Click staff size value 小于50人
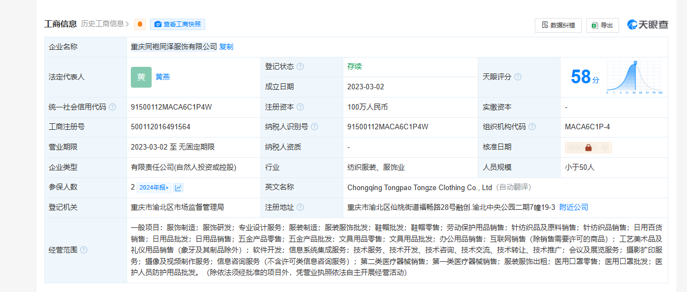Viewport: 687px width, 292px height. (x=580, y=167)
